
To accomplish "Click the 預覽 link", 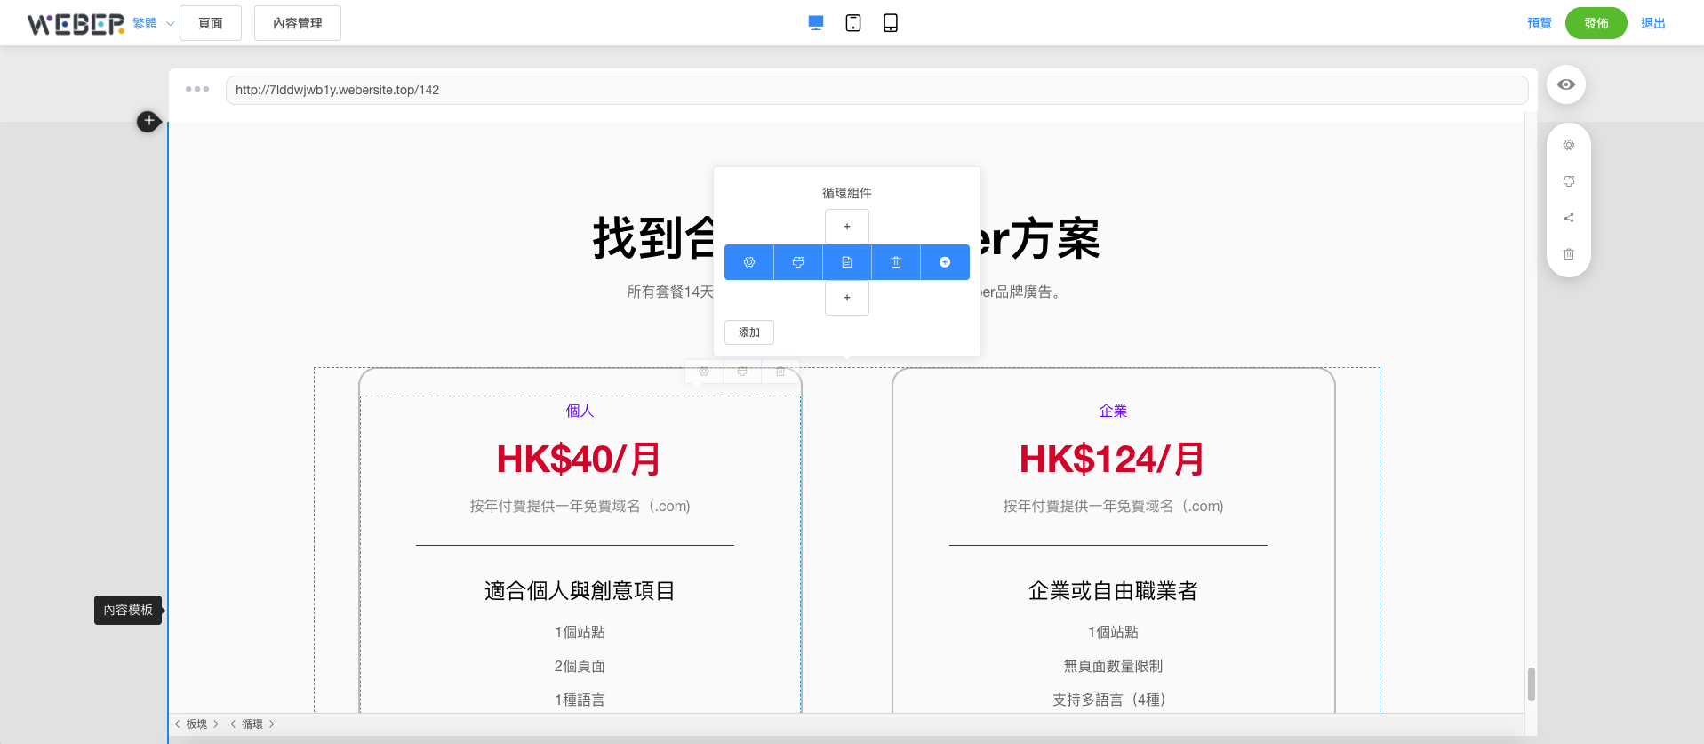I will point(1540,23).
